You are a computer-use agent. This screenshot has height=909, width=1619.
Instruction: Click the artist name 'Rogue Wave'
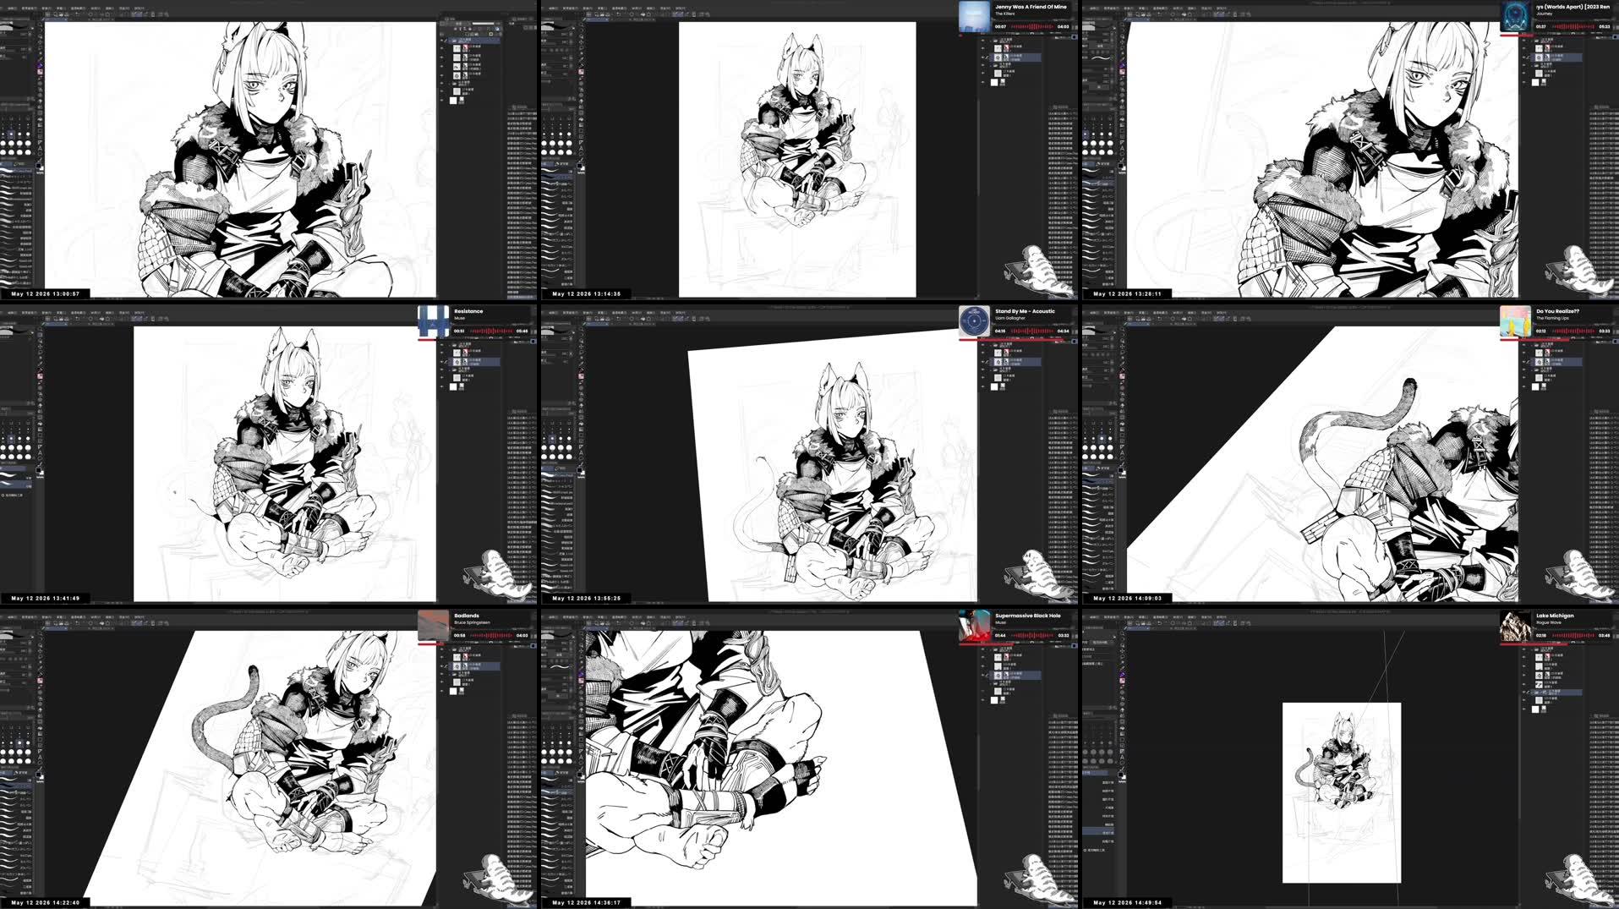[1549, 622]
